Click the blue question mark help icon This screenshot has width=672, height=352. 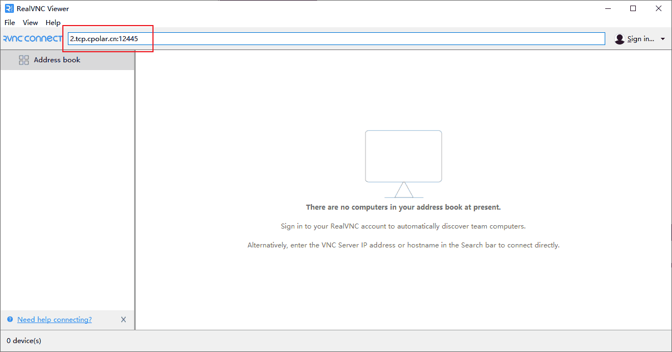(10, 320)
